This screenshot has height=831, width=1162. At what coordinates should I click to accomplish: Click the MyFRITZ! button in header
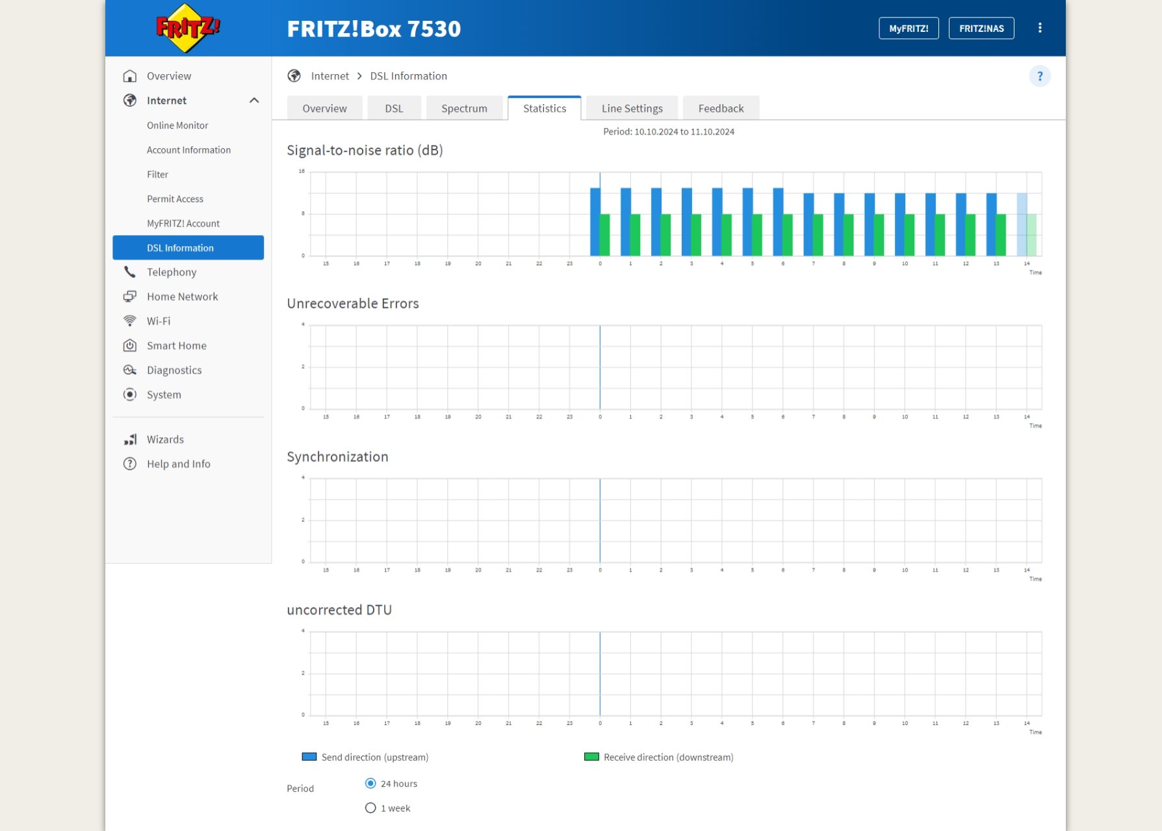point(909,29)
